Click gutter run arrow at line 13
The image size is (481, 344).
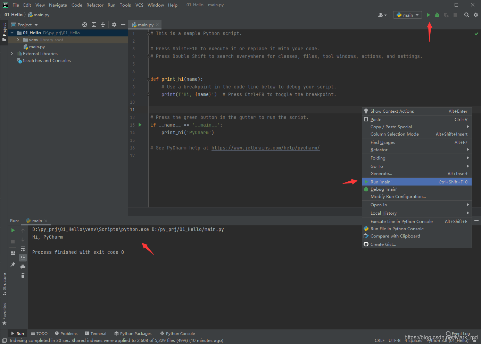140,125
